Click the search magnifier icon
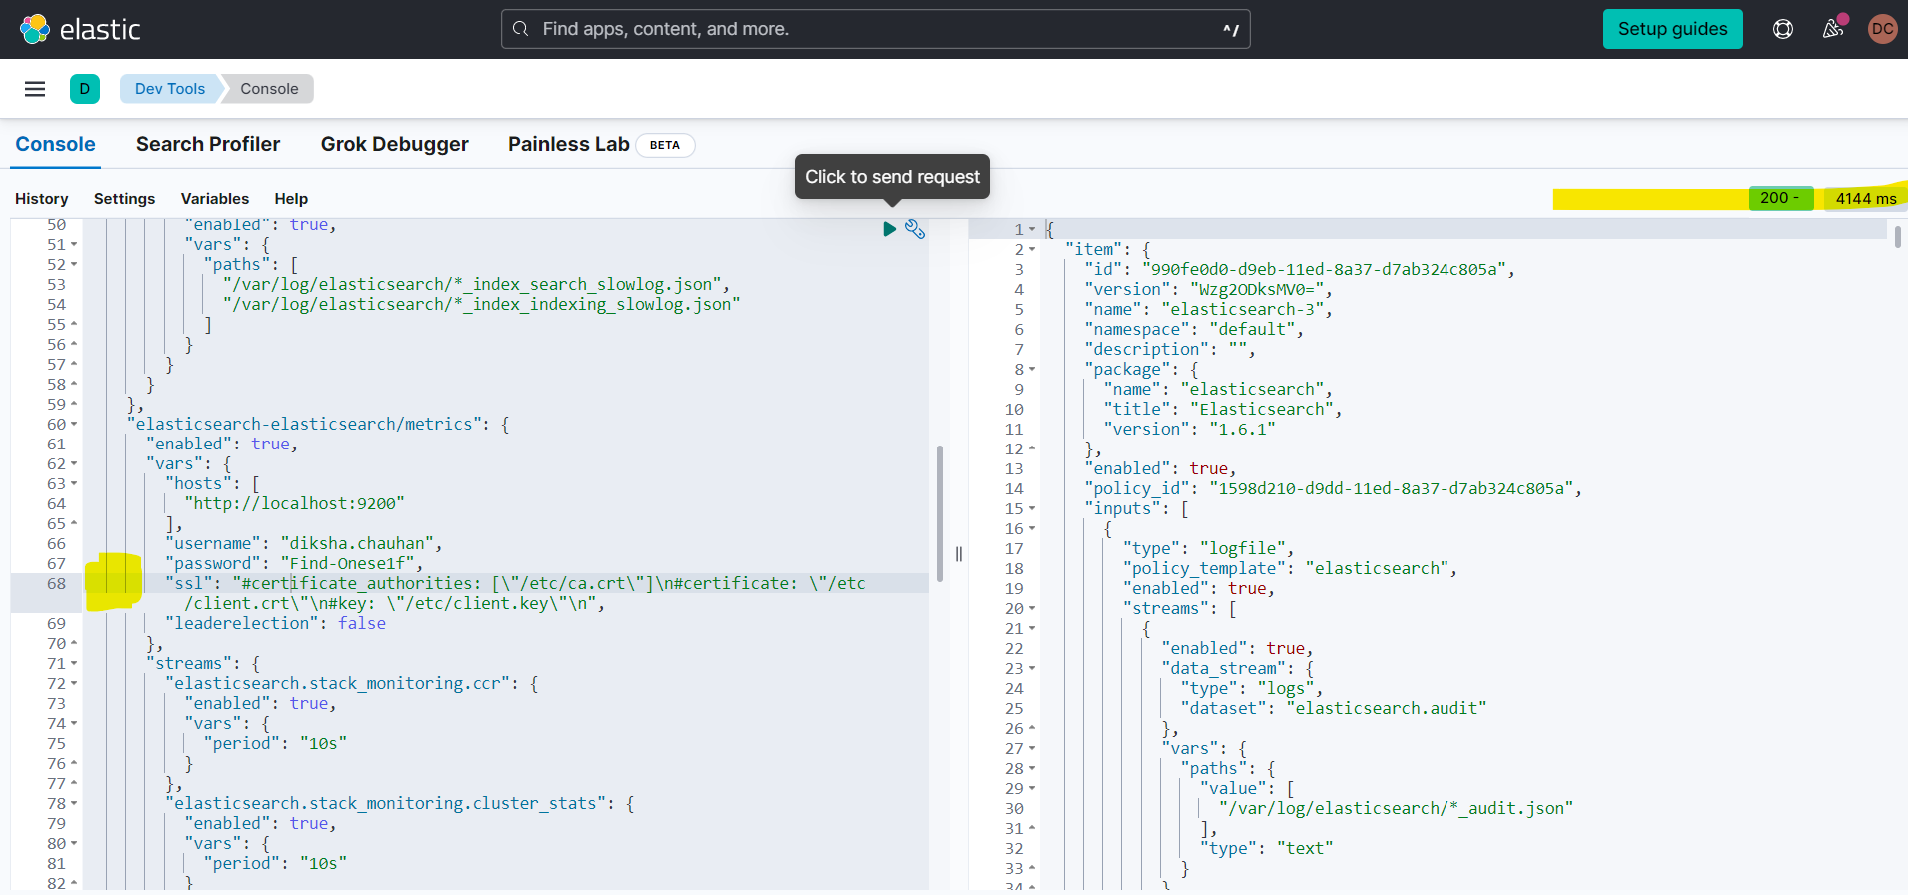Image resolution: width=1928 pixels, height=895 pixels. coord(520,29)
